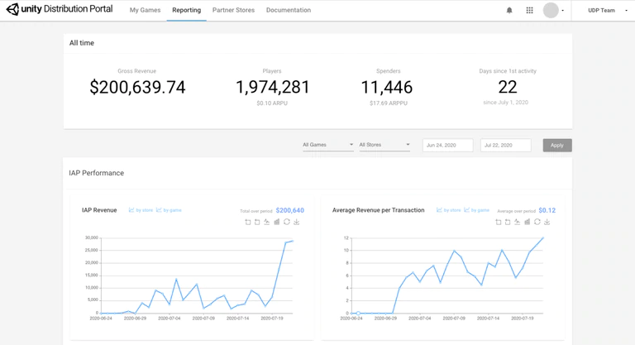Screen dimensions: 635x345
Task: Click the $0.12 average over period value
Action: click(x=547, y=210)
